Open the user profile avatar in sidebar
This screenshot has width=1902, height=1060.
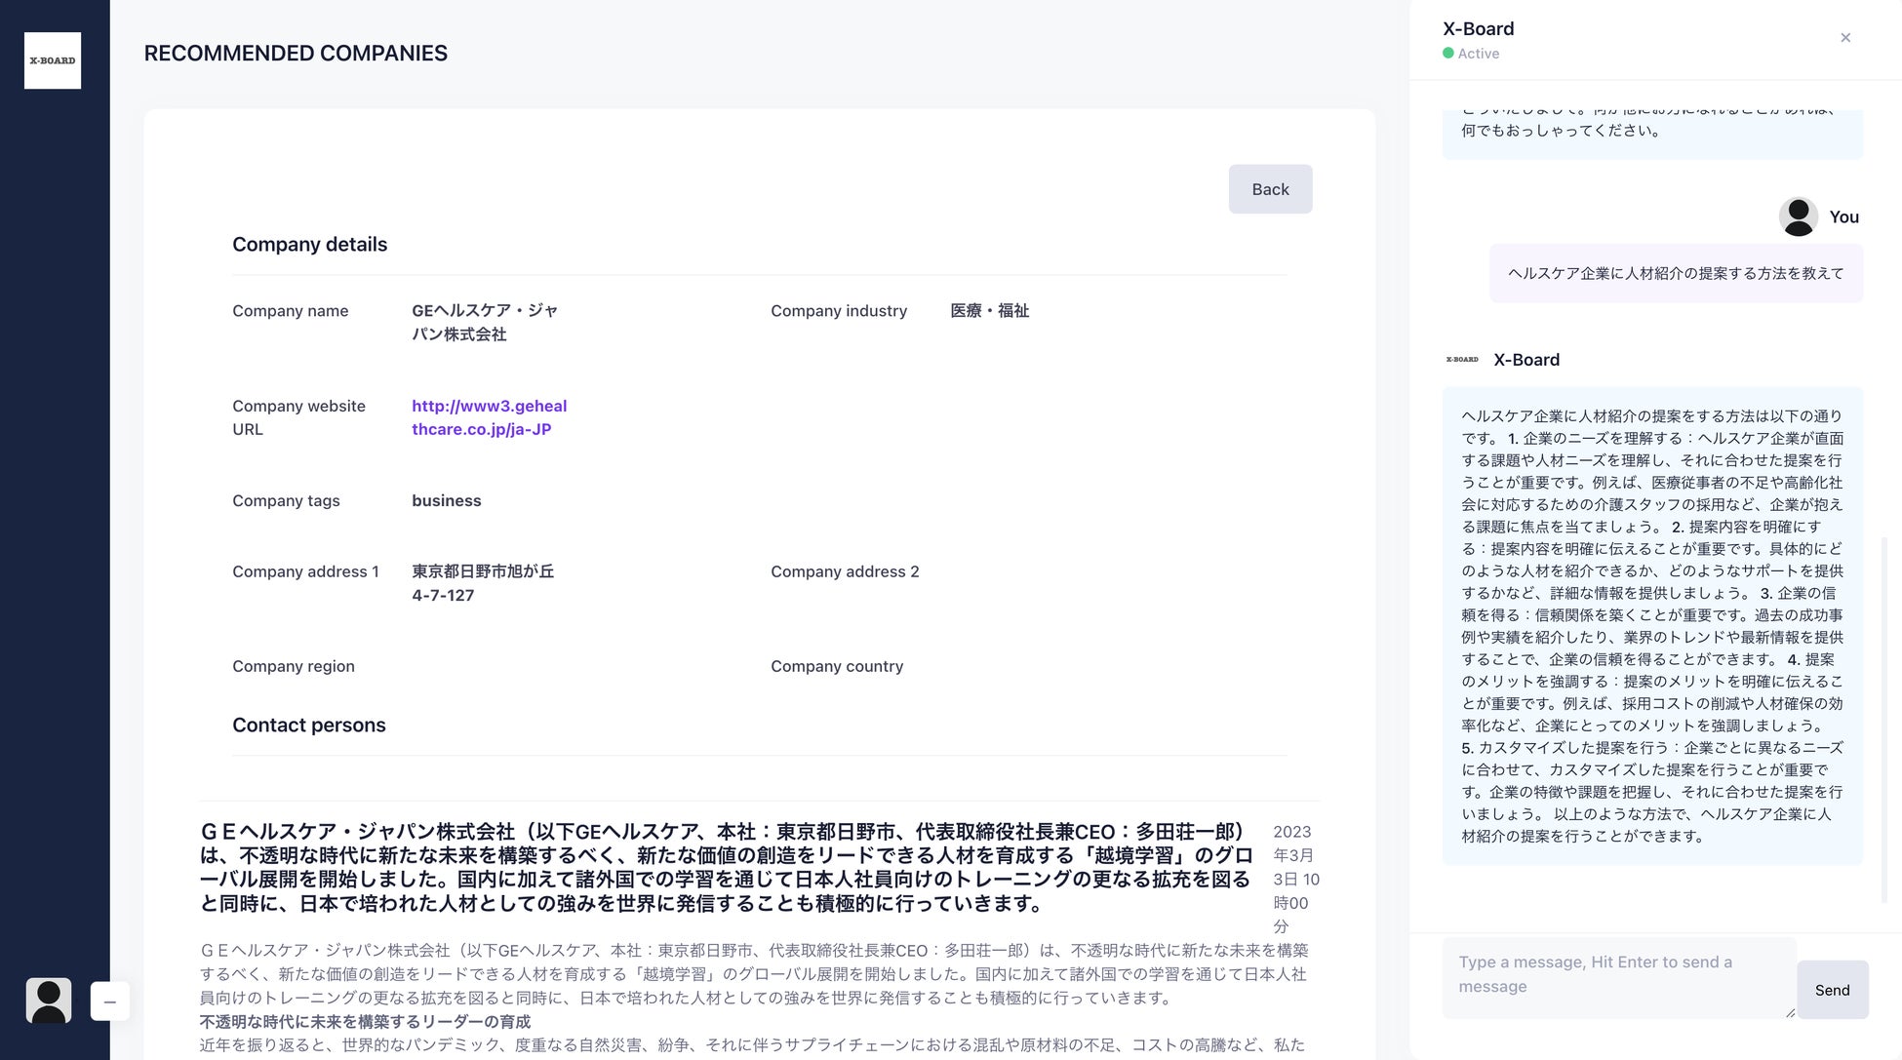49,1001
